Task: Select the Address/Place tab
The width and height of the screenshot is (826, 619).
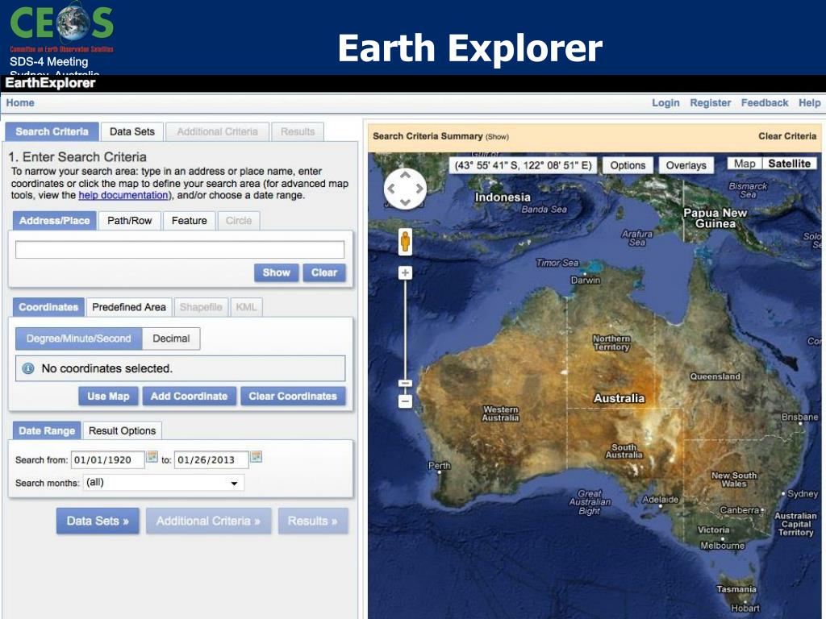Action: pos(54,221)
